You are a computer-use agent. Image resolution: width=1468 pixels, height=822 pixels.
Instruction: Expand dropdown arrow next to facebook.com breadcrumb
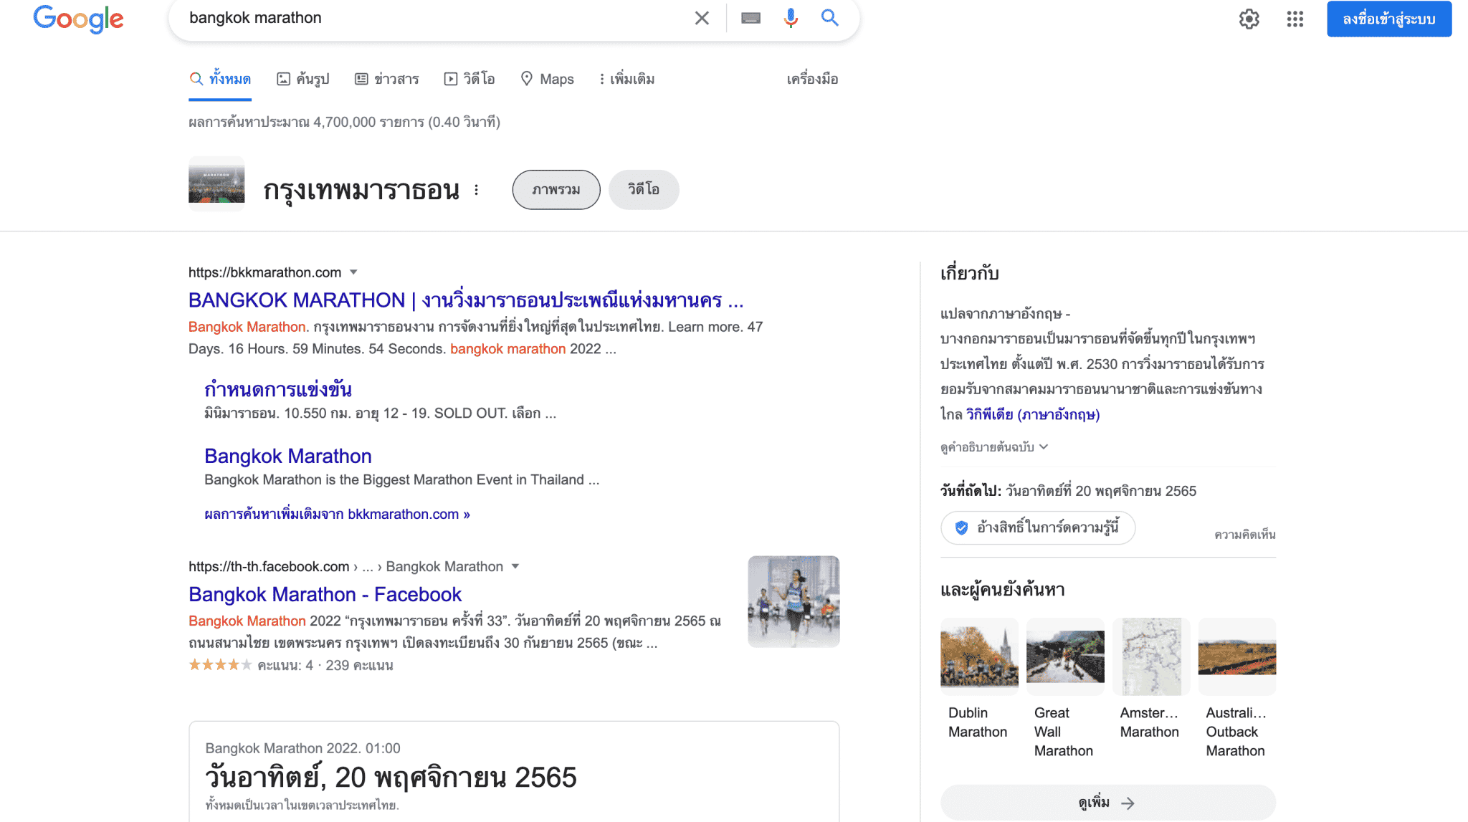tap(515, 567)
